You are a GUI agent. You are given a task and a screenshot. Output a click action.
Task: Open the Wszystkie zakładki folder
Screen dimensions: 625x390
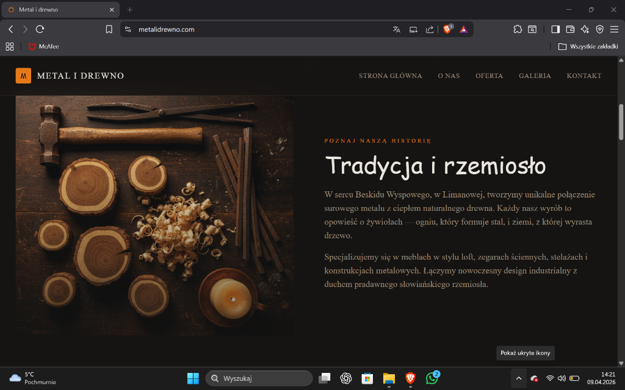click(588, 46)
